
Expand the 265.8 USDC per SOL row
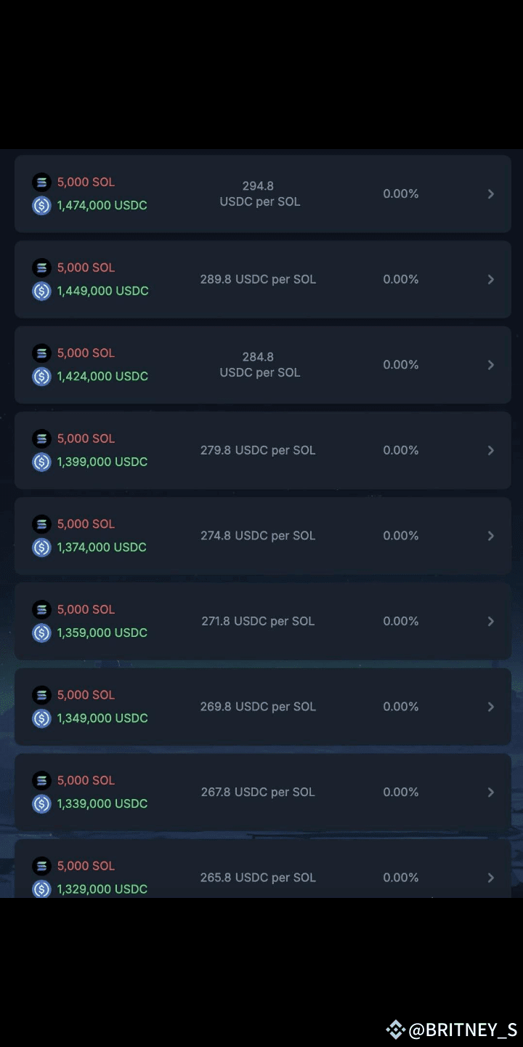[x=490, y=878]
